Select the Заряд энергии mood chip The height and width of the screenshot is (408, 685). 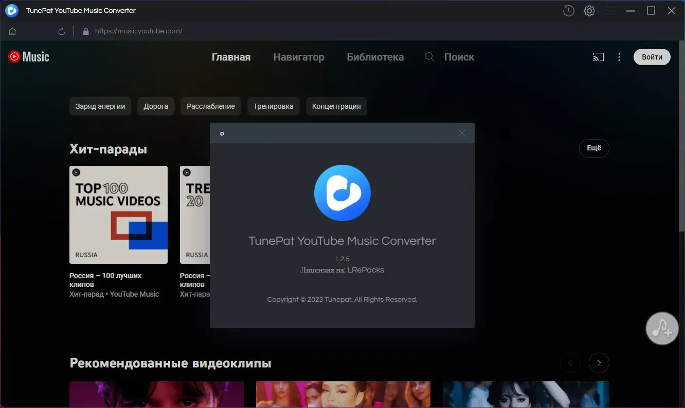click(100, 106)
